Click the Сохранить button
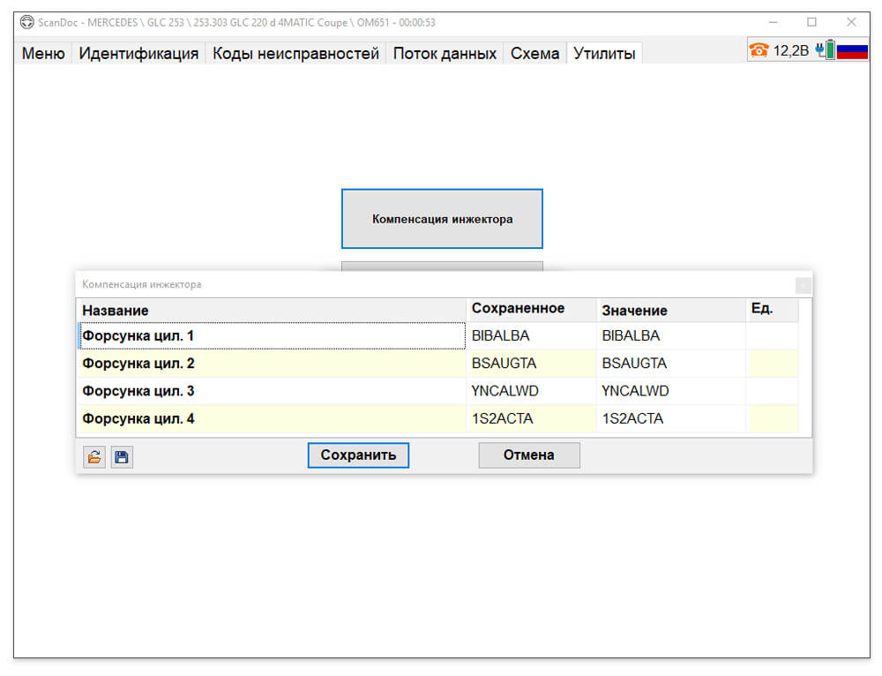882x676 pixels. 358,454
